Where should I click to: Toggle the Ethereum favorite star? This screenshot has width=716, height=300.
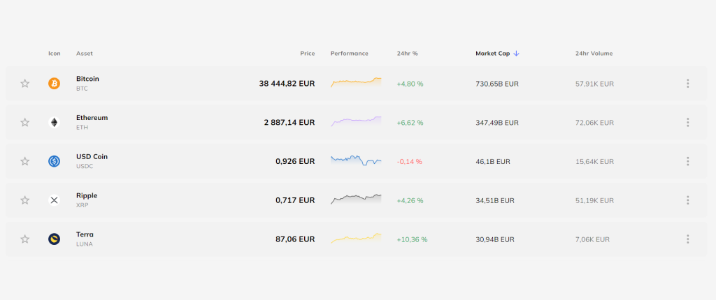(25, 122)
